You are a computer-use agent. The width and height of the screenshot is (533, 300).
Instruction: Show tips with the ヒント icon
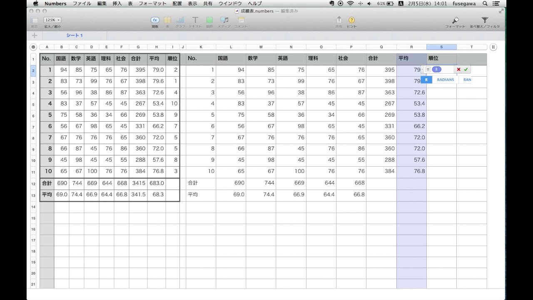pyautogui.click(x=351, y=20)
